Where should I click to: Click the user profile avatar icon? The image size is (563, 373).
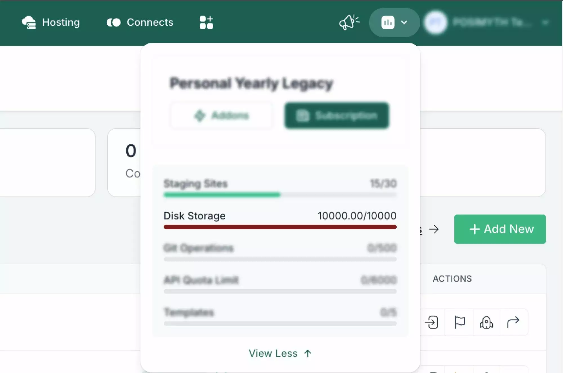click(x=436, y=22)
